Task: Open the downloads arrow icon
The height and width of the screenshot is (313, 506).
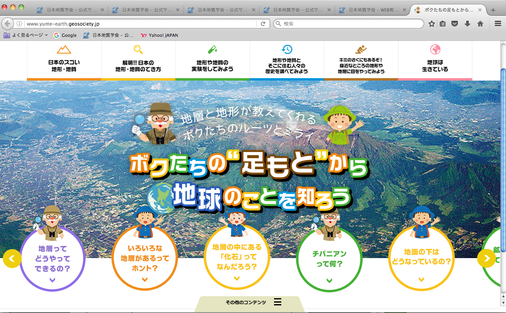Action: coord(467,24)
